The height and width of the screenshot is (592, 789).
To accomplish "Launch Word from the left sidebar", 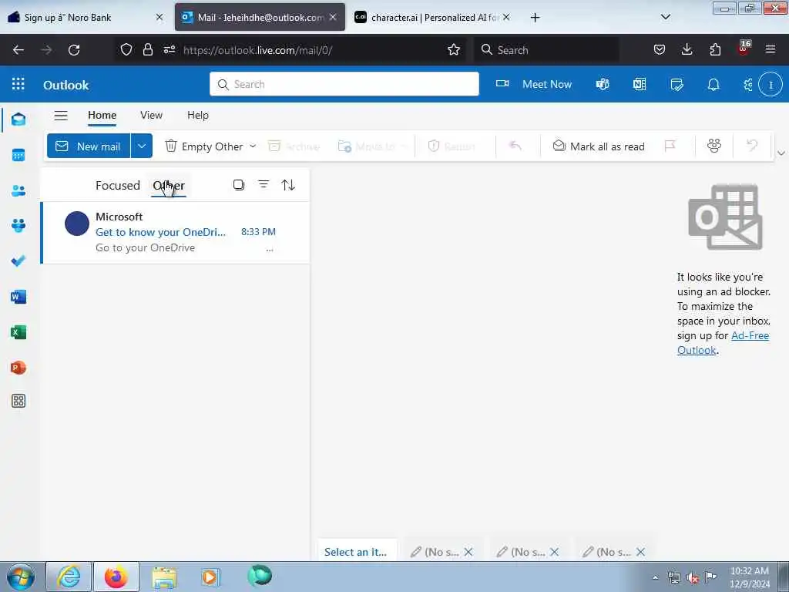I will point(18,297).
